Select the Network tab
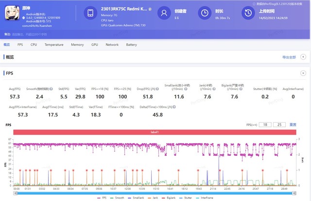 pyautogui.click(x=112, y=44)
